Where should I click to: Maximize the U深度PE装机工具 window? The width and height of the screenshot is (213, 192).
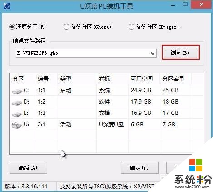click(x=185, y=5)
